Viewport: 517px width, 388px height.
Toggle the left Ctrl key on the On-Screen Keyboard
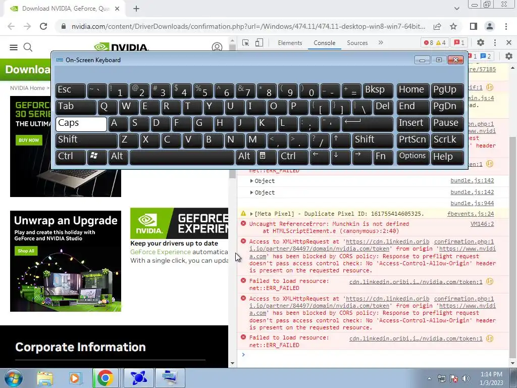point(71,158)
